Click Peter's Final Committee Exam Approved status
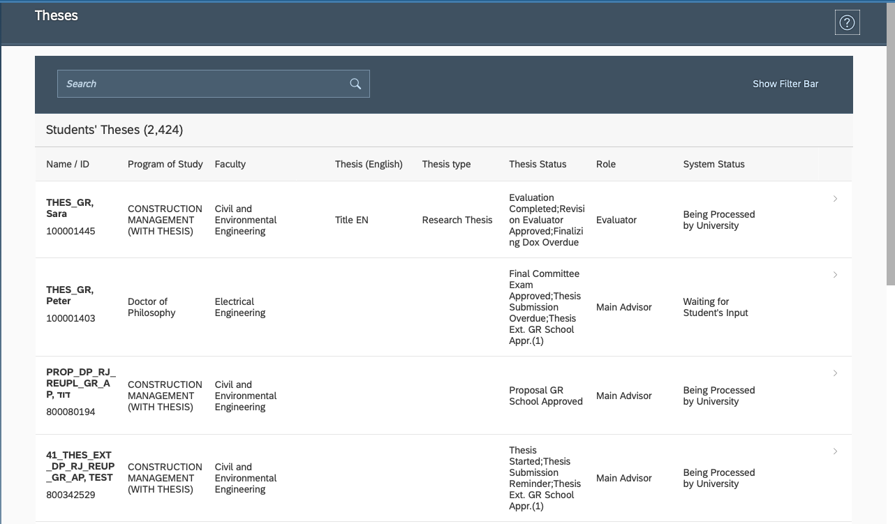The image size is (895, 524). point(545,307)
